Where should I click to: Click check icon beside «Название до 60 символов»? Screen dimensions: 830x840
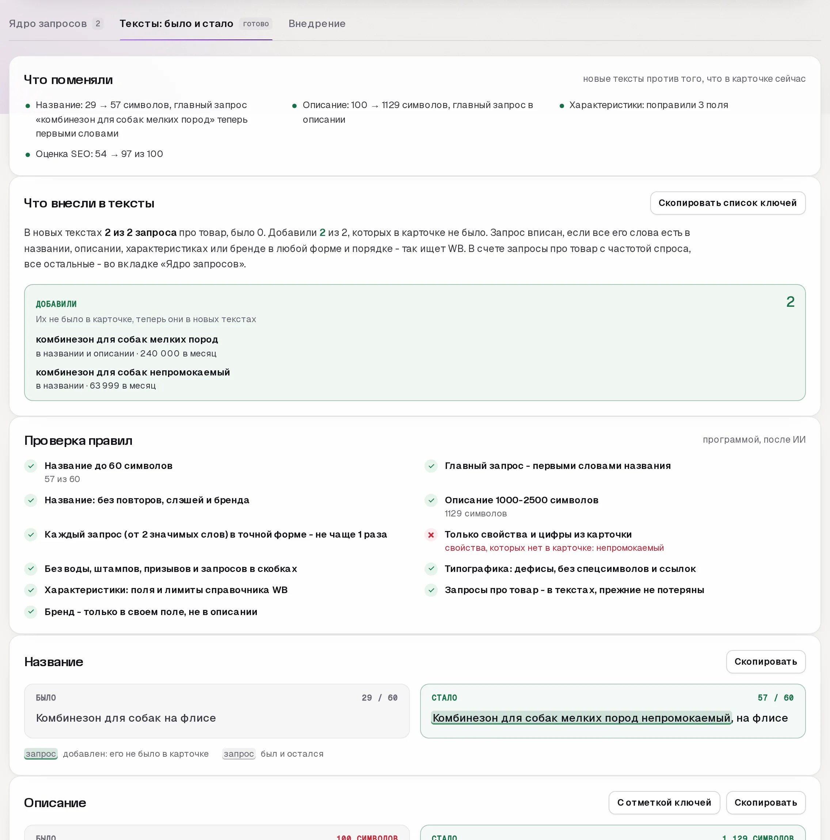pyautogui.click(x=31, y=466)
